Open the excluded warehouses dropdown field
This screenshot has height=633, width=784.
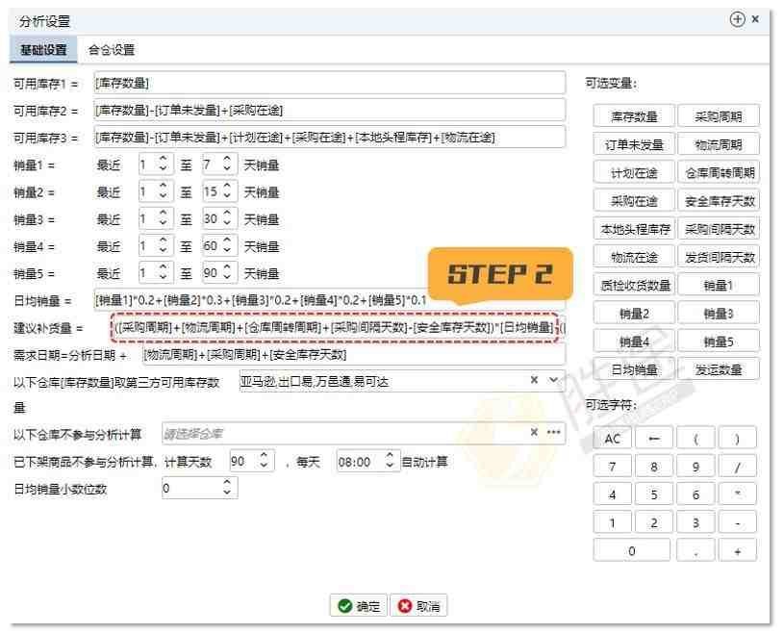click(341, 434)
